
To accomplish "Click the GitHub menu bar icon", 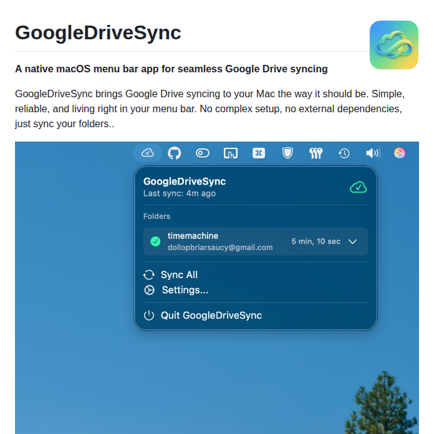I will coord(175,153).
